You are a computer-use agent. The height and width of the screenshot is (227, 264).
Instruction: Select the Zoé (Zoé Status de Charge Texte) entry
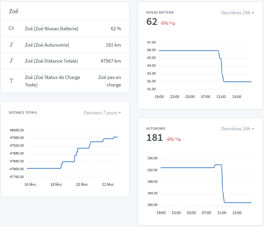point(52,81)
